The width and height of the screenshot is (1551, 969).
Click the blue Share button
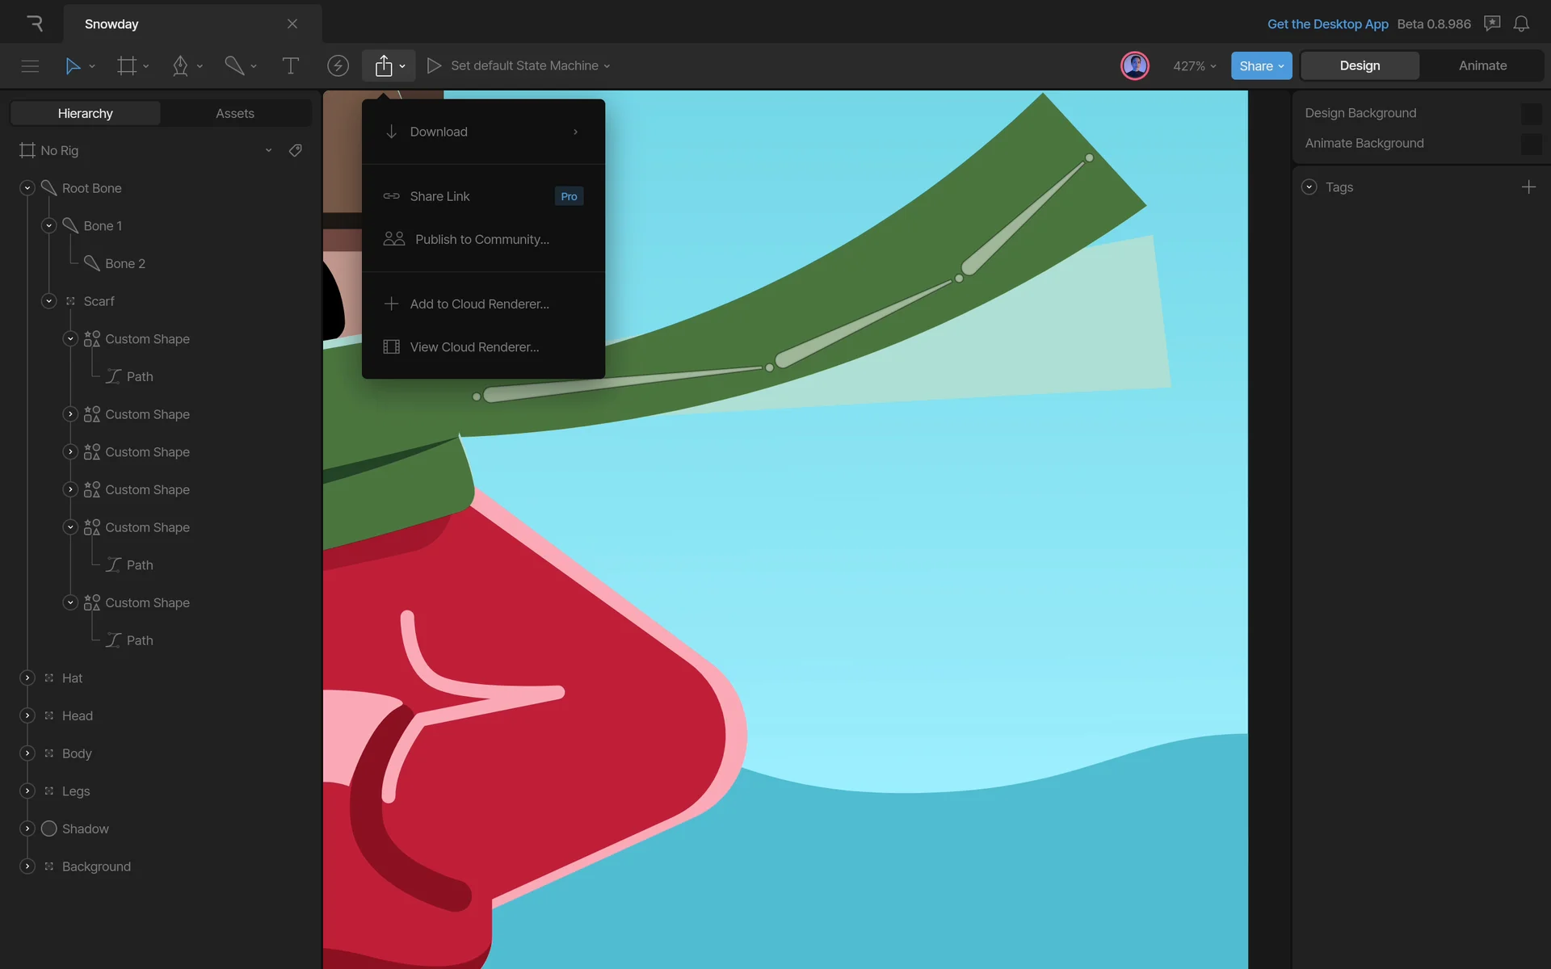1261,65
